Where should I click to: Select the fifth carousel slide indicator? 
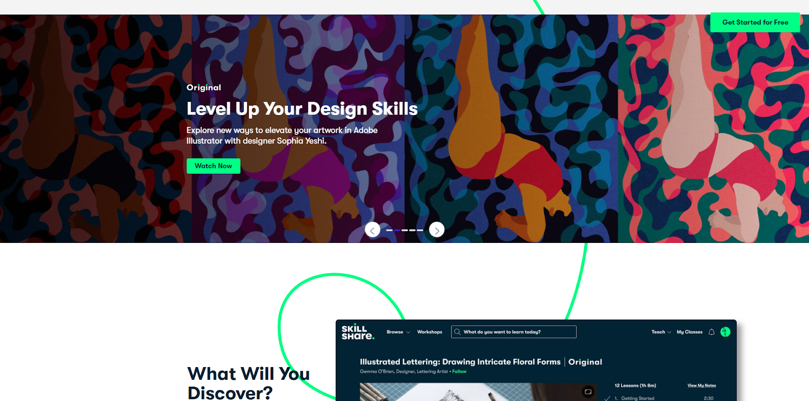pos(420,230)
